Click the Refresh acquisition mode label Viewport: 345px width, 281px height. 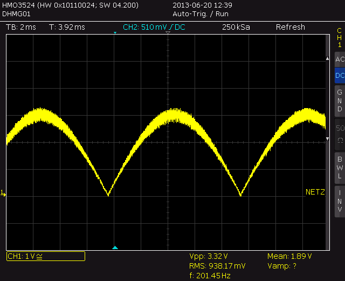point(291,27)
